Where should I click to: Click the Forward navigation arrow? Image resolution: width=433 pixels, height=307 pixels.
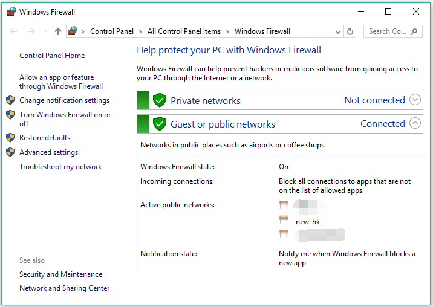(x=31, y=31)
